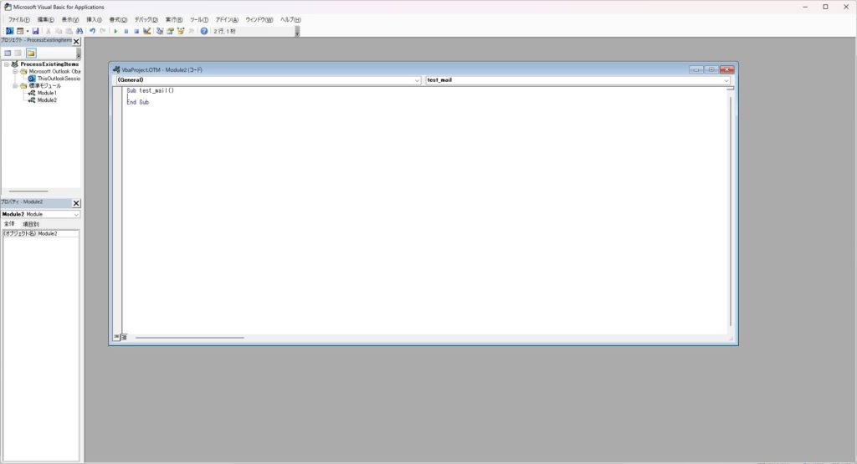The width and height of the screenshot is (857, 464).
Task: Open the Find binoculars icon
Action: click(x=80, y=31)
